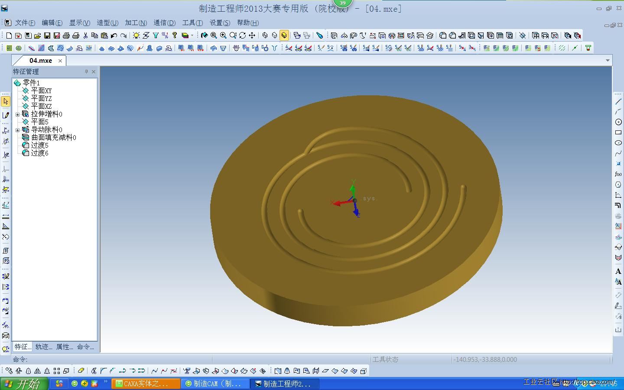The height and width of the screenshot is (390, 624).
Task: Switch to the 特征 bottom tab
Action: 23,347
